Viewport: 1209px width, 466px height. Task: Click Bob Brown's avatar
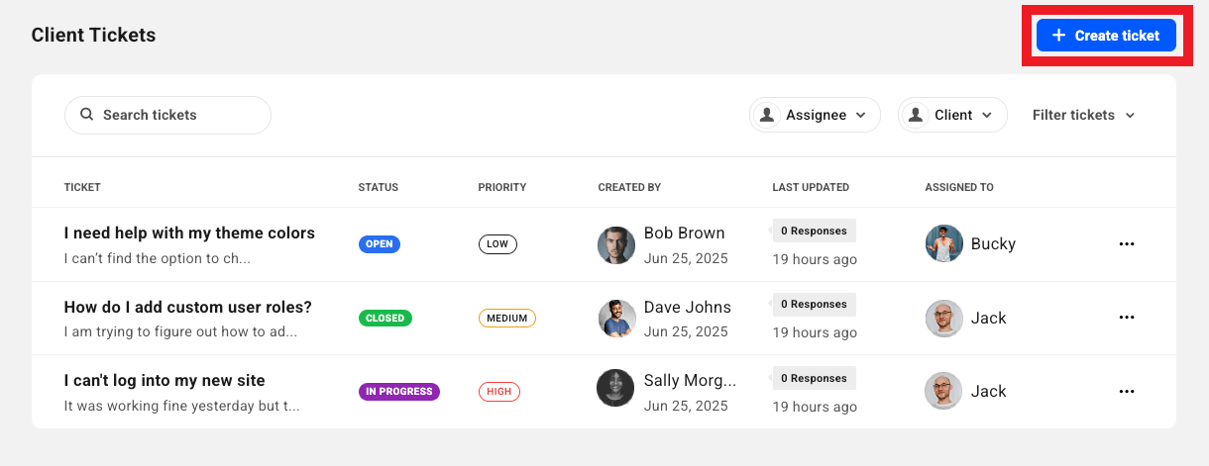616,244
